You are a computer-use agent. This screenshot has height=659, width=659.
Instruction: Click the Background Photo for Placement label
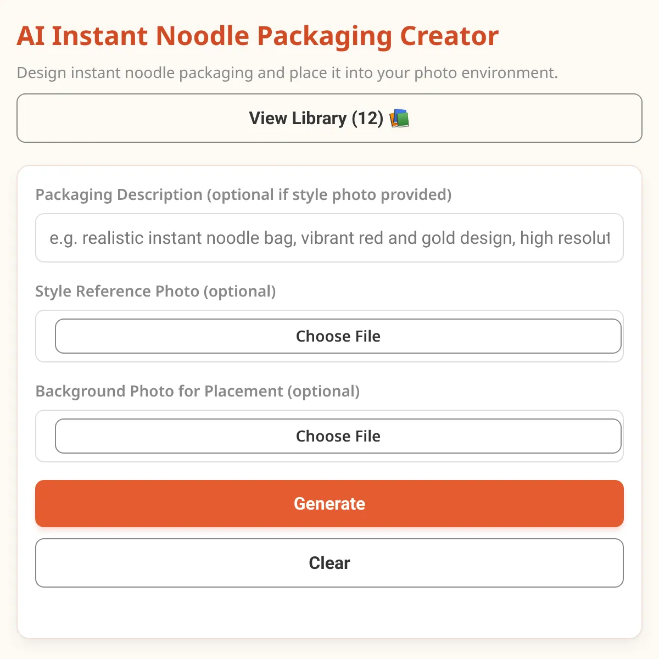coord(197,391)
